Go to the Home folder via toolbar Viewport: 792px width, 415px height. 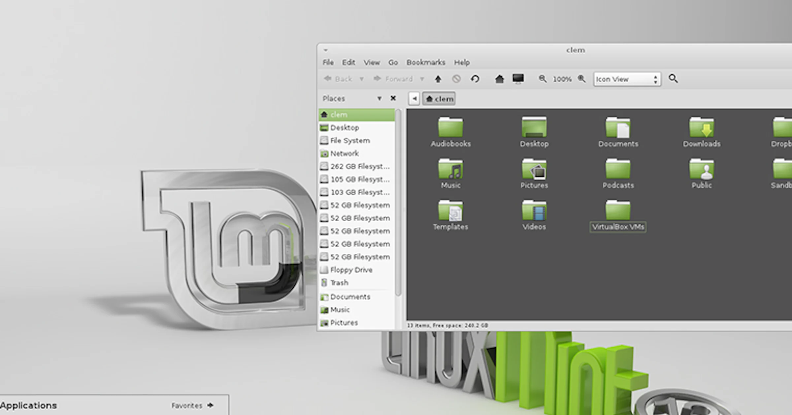[500, 79]
